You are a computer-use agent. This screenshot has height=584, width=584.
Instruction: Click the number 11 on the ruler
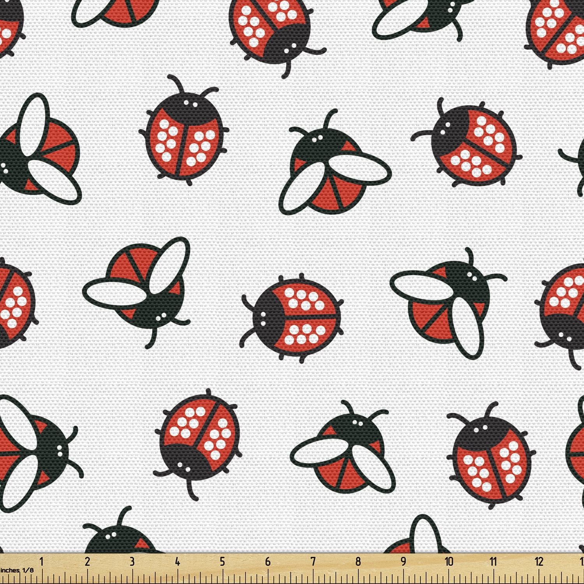pyautogui.click(x=494, y=562)
